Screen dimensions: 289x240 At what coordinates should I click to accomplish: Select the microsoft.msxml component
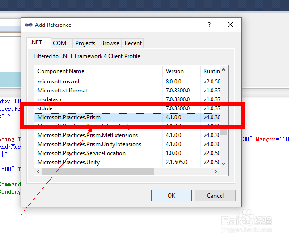pos(127,82)
